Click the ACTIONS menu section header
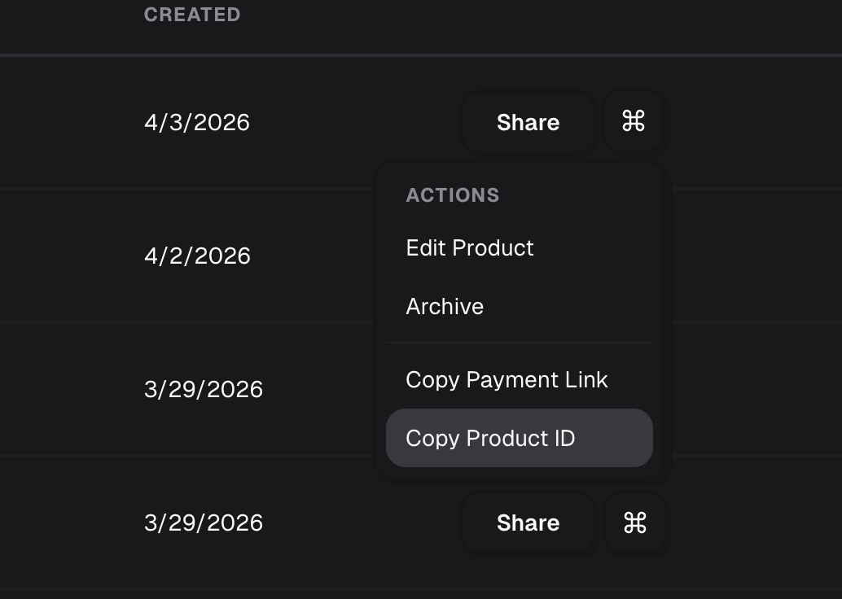842x599 pixels. coord(453,195)
